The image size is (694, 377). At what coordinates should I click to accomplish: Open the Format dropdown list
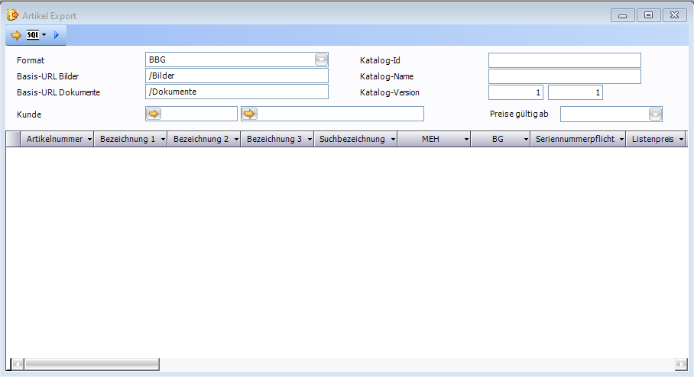pyautogui.click(x=321, y=60)
